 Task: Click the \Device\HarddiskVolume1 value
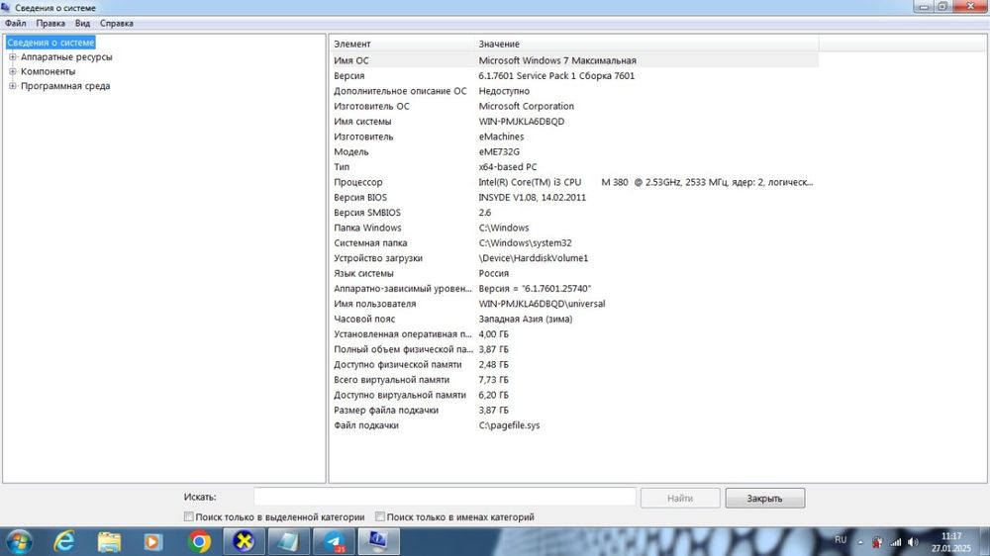point(534,257)
